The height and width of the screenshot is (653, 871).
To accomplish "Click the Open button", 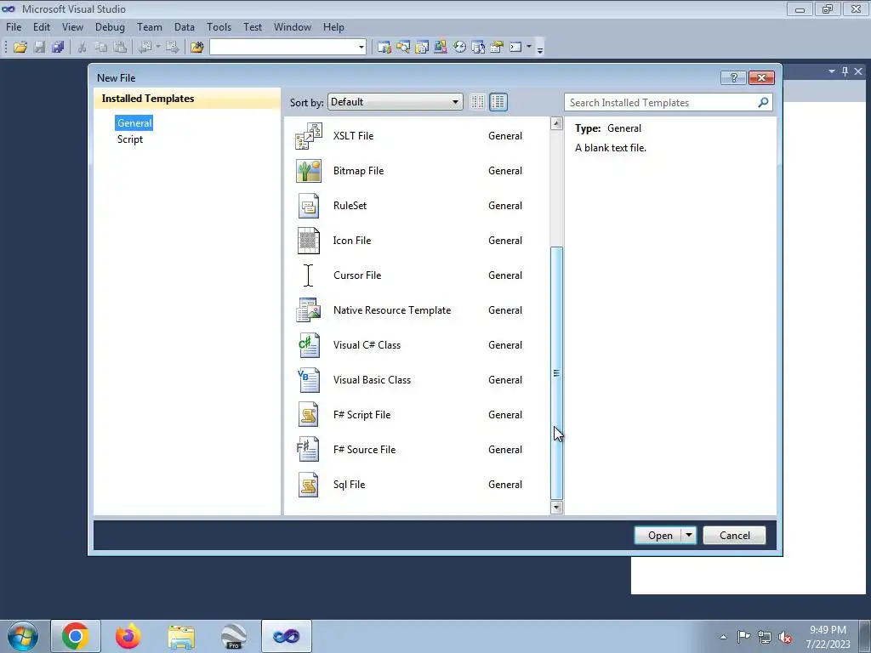I will point(659,536).
